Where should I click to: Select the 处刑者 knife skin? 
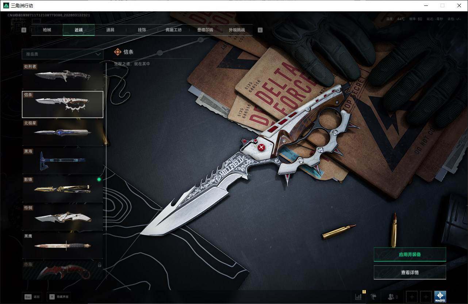click(x=62, y=76)
